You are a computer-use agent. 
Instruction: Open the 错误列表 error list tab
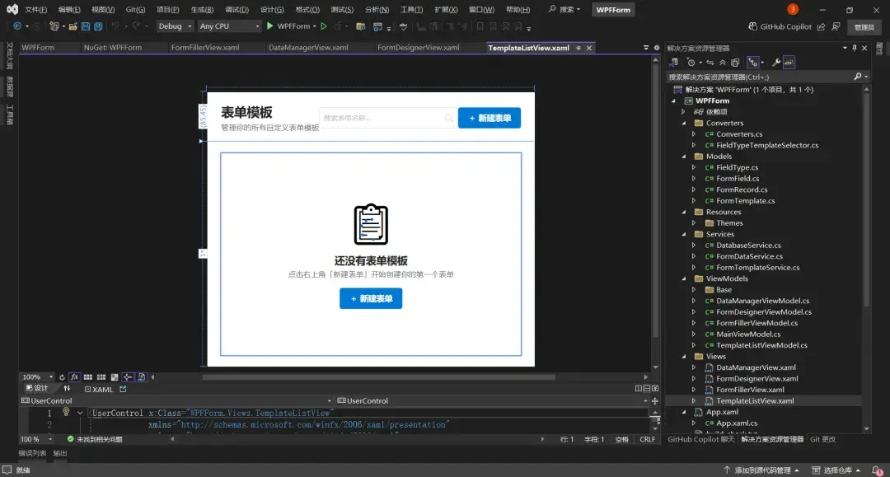(x=32, y=453)
